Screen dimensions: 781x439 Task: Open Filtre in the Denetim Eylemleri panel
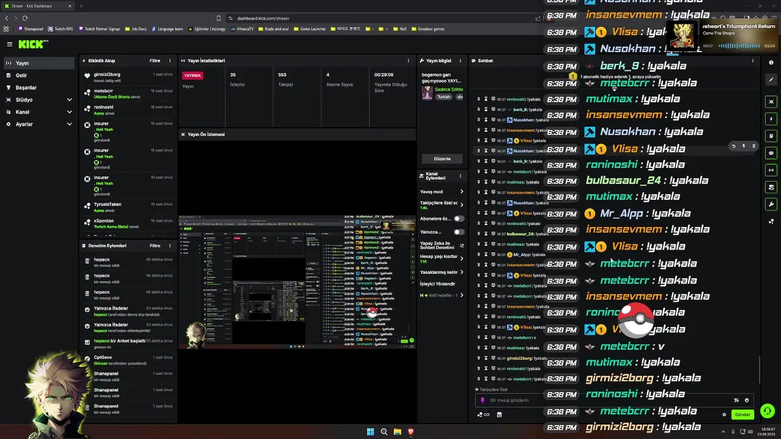pyautogui.click(x=155, y=246)
